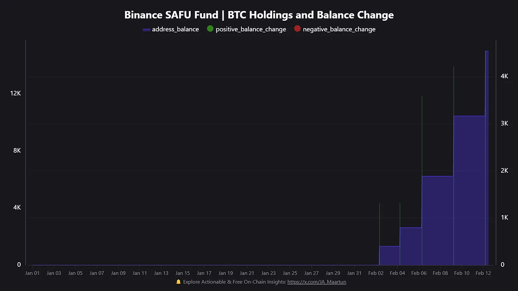This screenshot has width=518, height=291.
Task: Click the Binance SAFU Fund chart title
Action: pyautogui.click(x=259, y=15)
